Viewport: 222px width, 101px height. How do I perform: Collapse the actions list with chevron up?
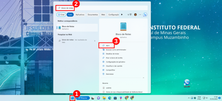point(143,78)
